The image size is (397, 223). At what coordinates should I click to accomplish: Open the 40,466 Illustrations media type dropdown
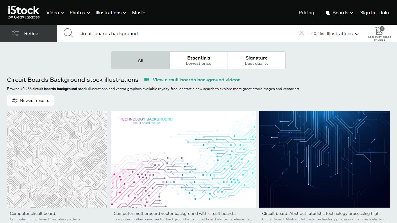coord(335,33)
